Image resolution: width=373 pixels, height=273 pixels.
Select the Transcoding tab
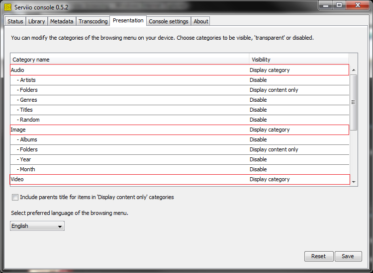coord(93,21)
